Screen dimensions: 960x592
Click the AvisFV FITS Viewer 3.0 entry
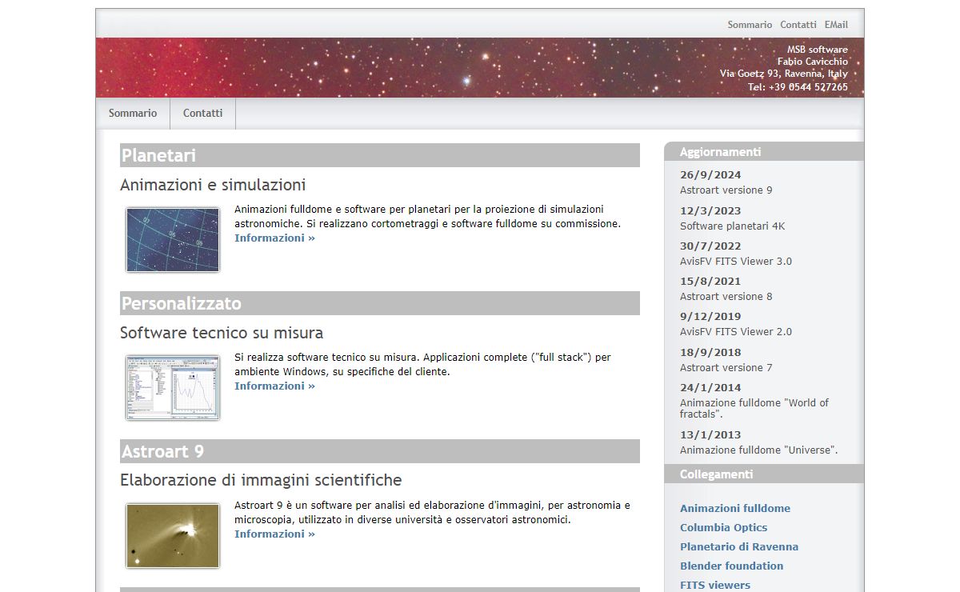pos(736,262)
